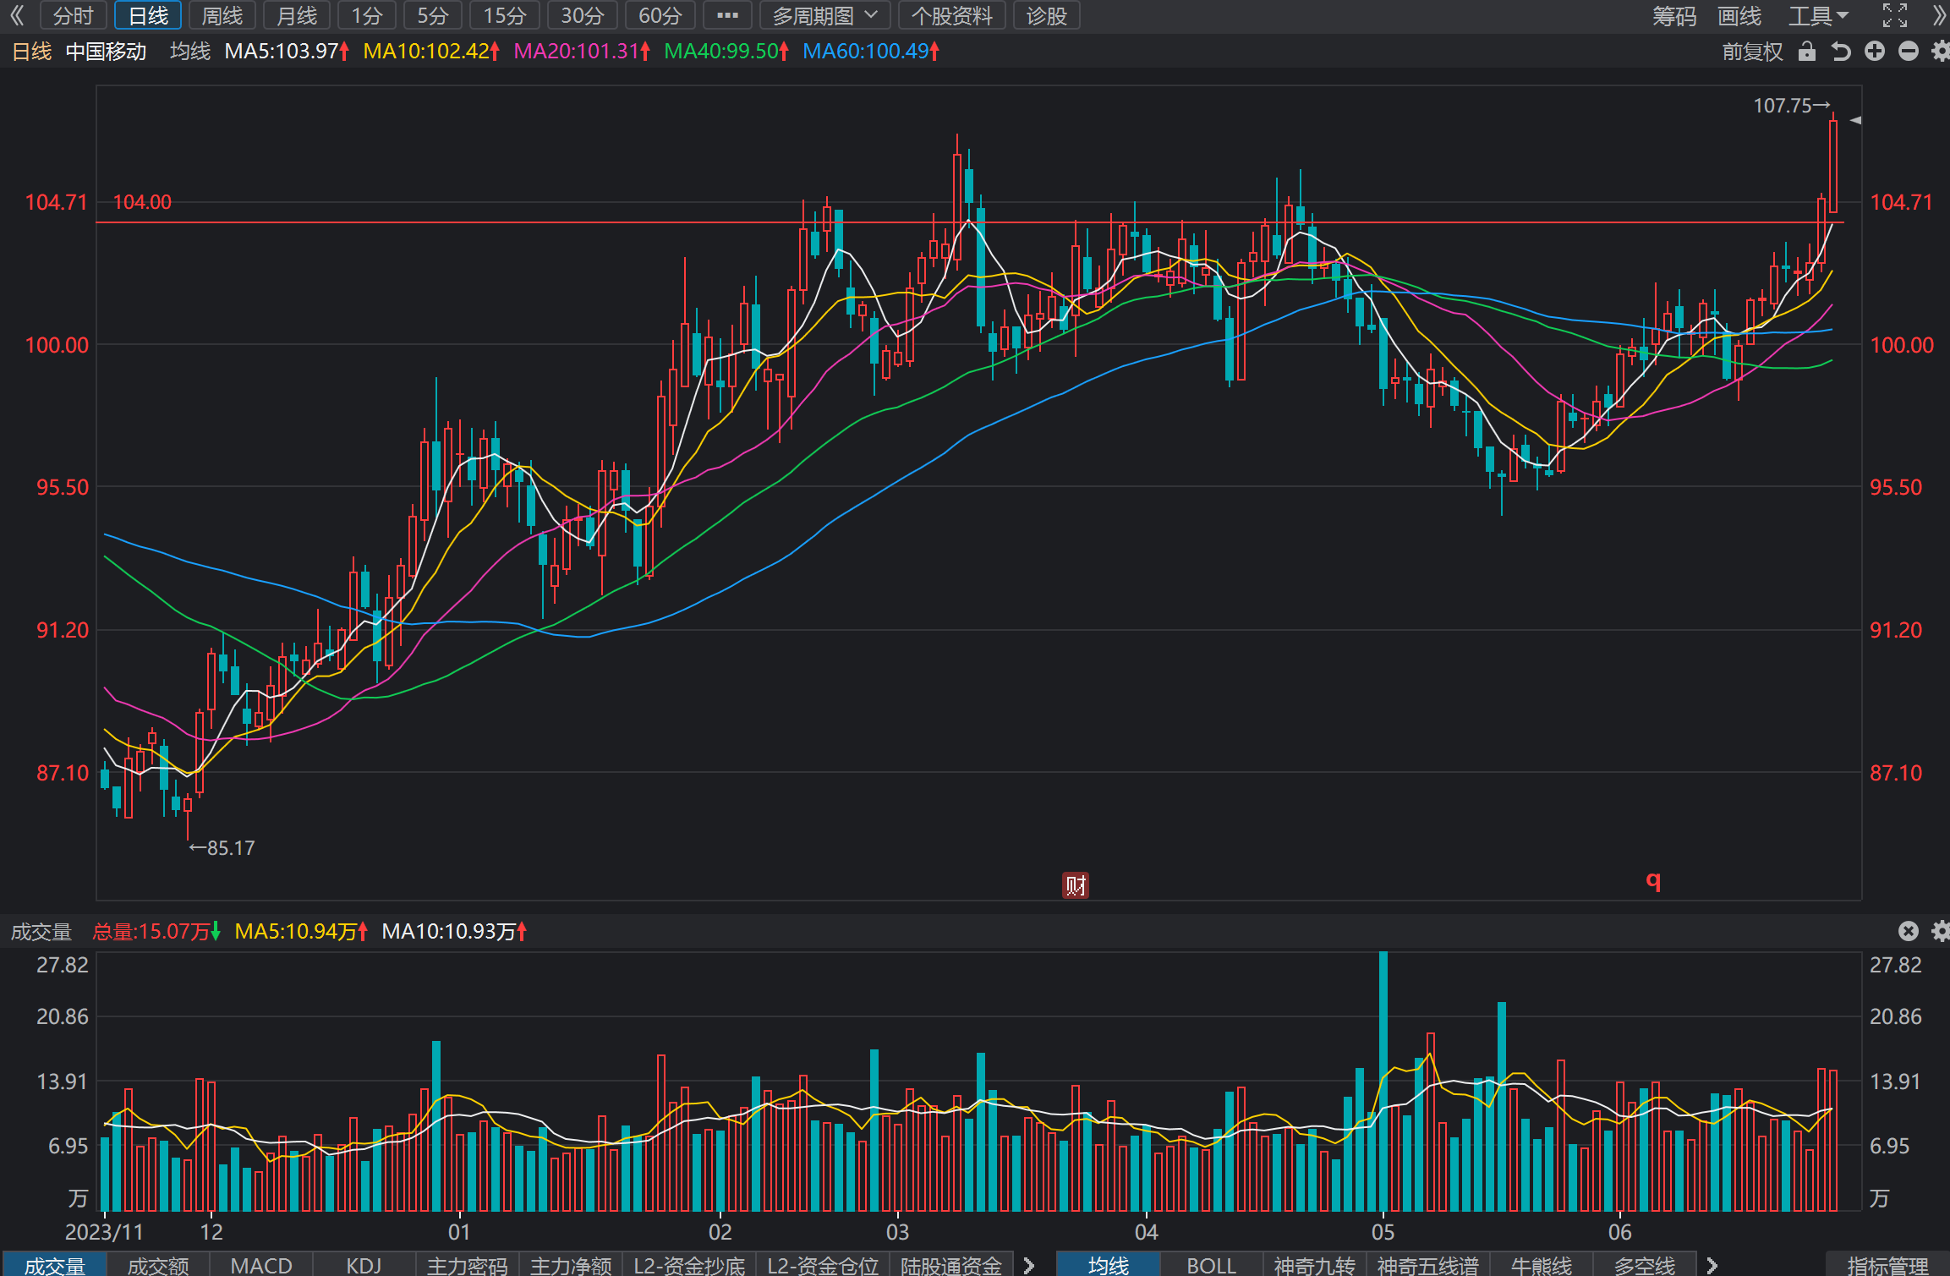Select the 均线 main indicator tab
Screen dimensions: 1950x1276
(x=1109, y=1265)
